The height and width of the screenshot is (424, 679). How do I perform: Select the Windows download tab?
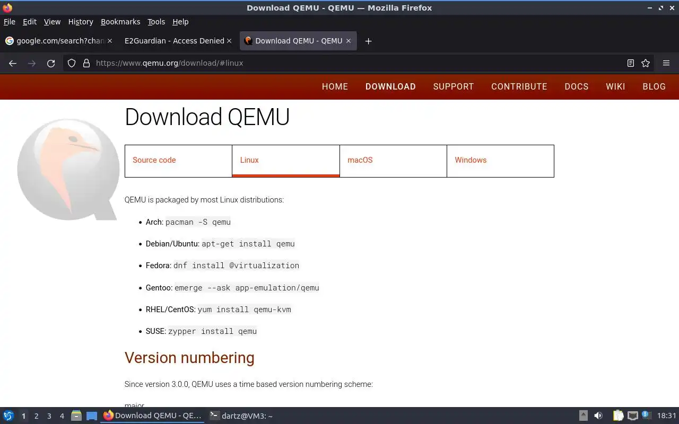click(x=500, y=161)
